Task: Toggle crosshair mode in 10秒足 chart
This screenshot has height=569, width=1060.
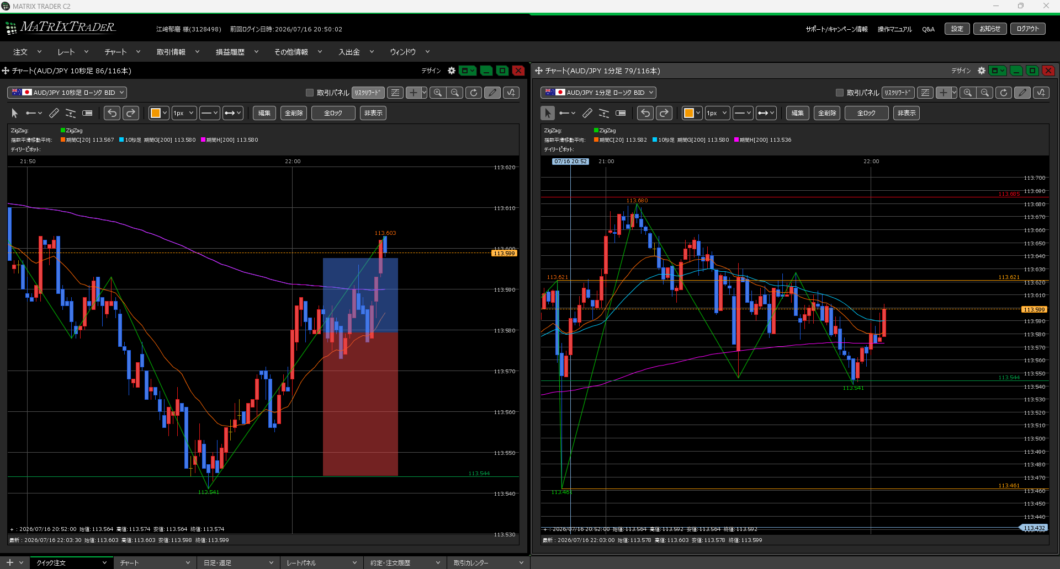Action: (x=413, y=93)
